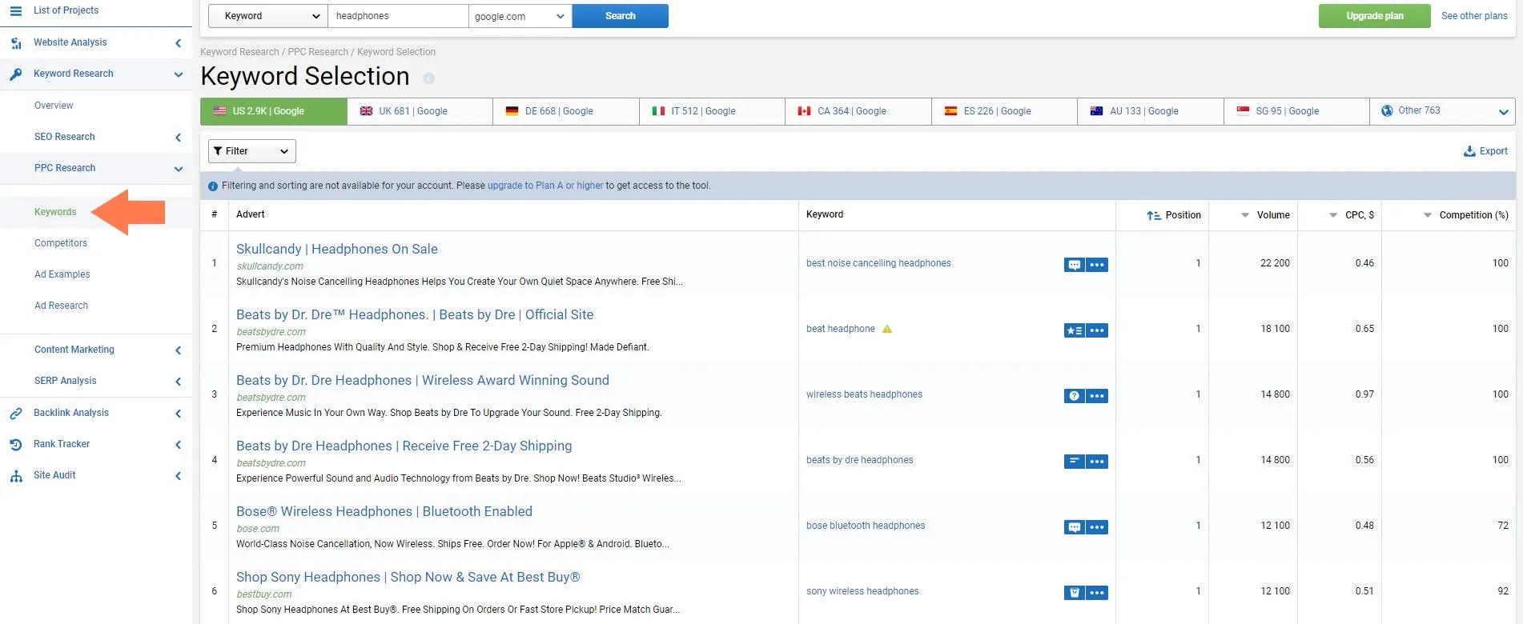Screen dimensions: 1523x624
Task: Open Ad Examples in the sidebar
Action: (x=62, y=274)
